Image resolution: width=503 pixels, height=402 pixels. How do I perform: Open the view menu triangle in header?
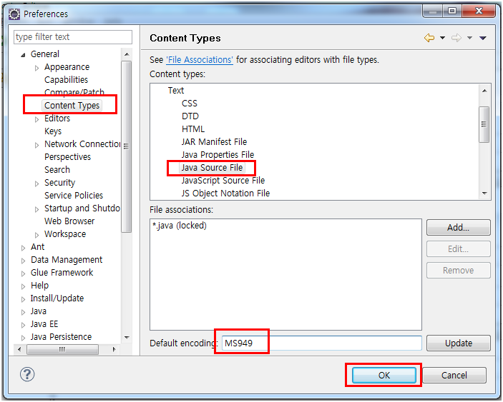[483, 38]
